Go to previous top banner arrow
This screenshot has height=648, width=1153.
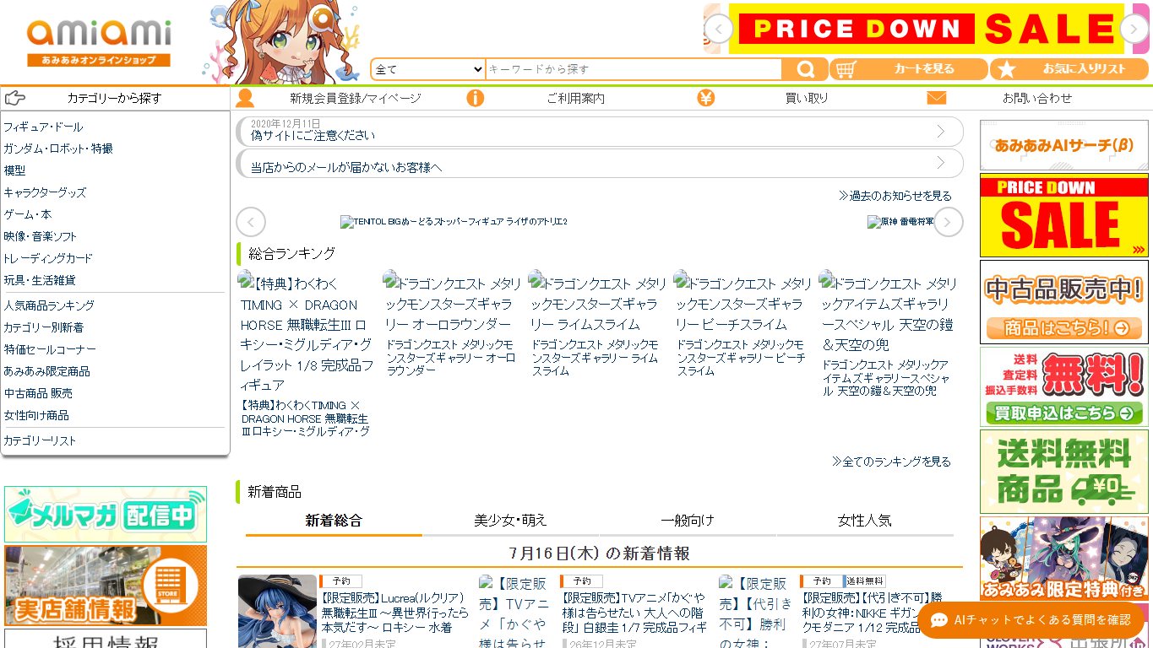tap(719, 29)
